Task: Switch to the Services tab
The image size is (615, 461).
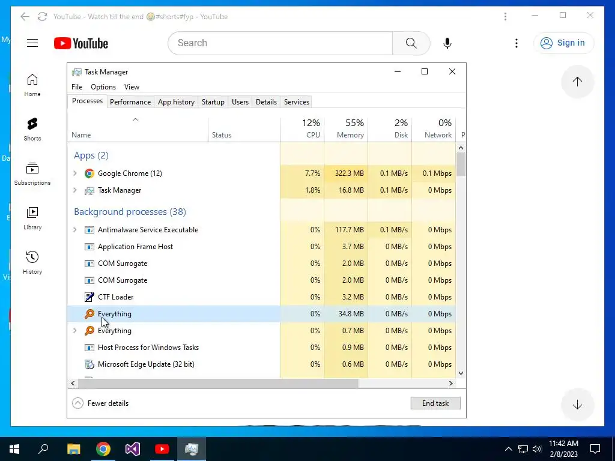Action: (x=297, y=102)
